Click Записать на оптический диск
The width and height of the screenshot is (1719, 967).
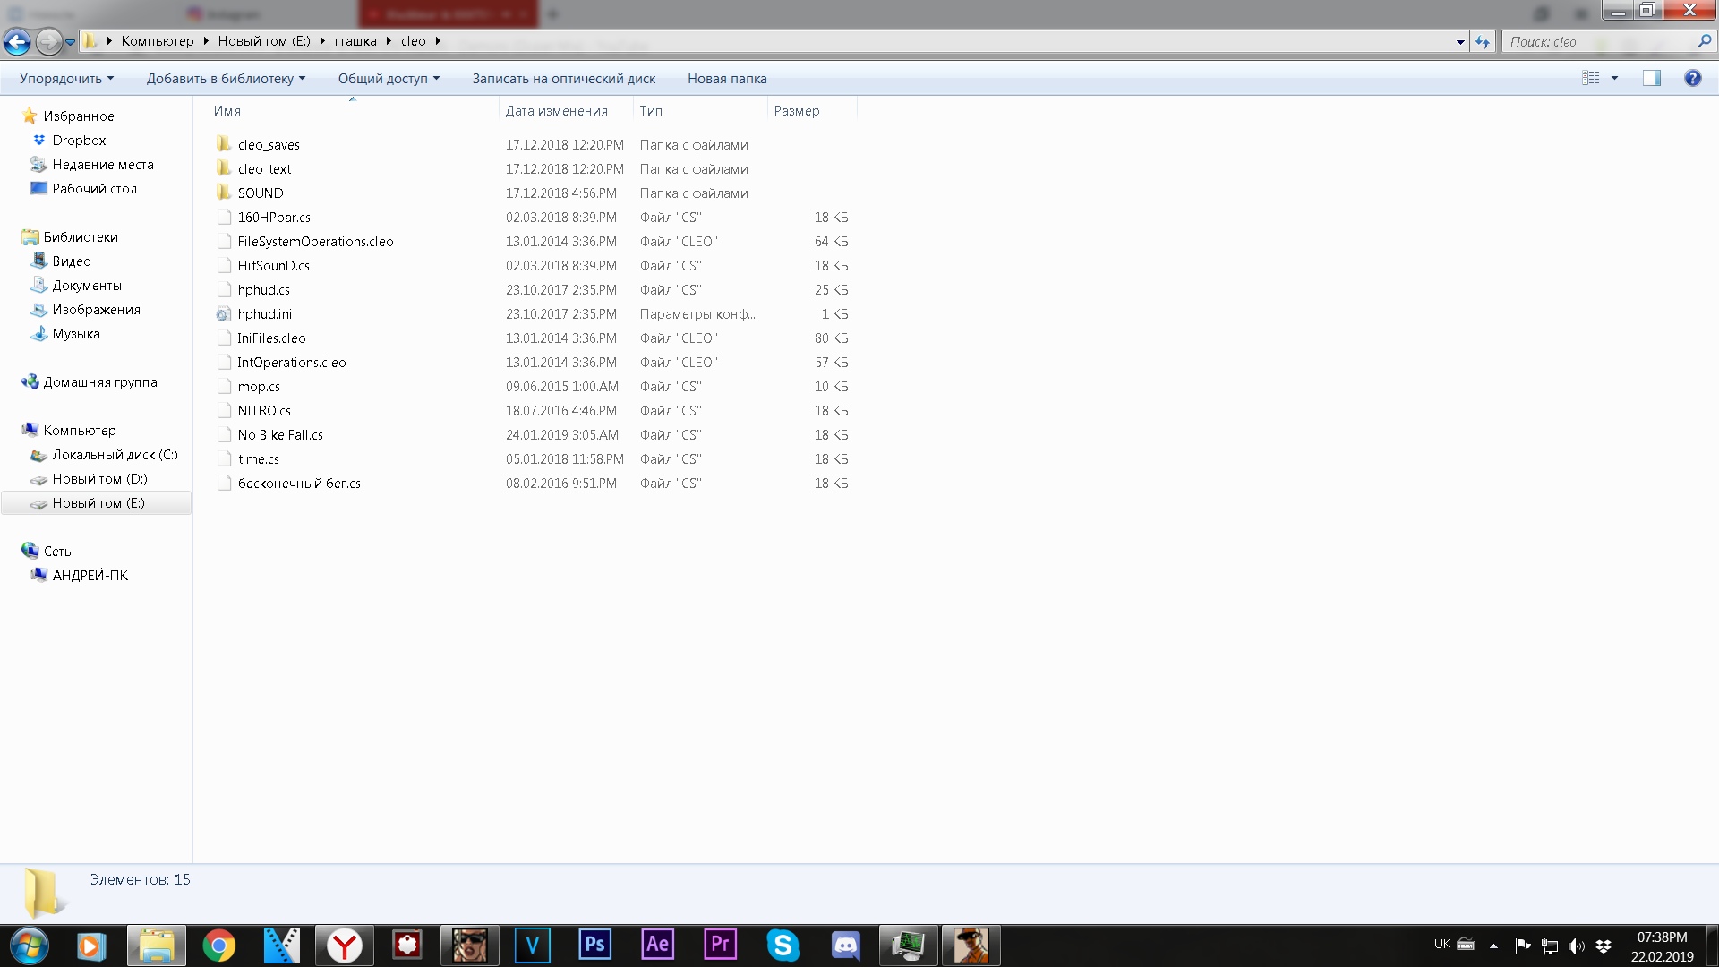(563, 78)
